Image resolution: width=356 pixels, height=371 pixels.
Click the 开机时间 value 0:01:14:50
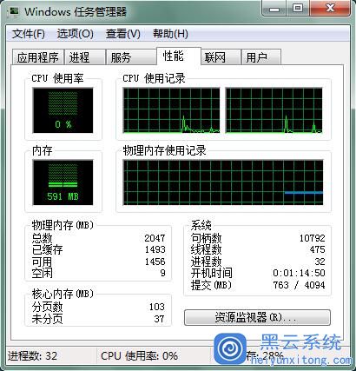click(299, 273)
